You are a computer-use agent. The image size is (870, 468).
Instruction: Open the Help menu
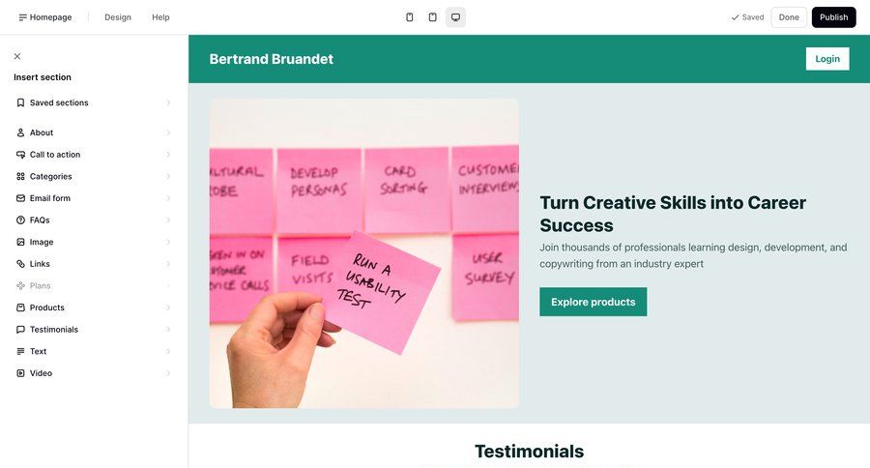coord(160,17)
